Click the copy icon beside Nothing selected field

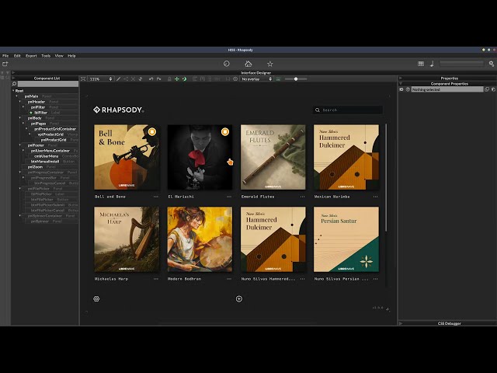487,89
